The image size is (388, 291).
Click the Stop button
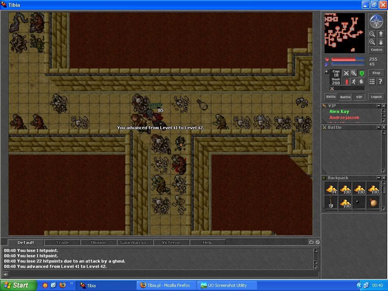click(x=376, y=73)
